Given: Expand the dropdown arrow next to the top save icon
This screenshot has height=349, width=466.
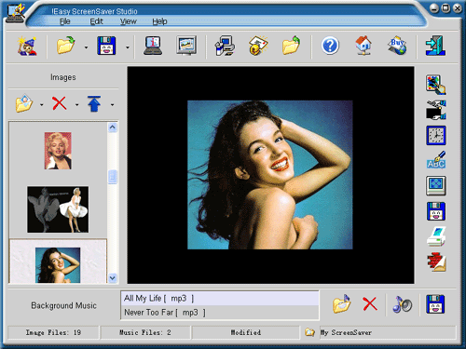Looking at the screenshot, I should pos(128,47).
